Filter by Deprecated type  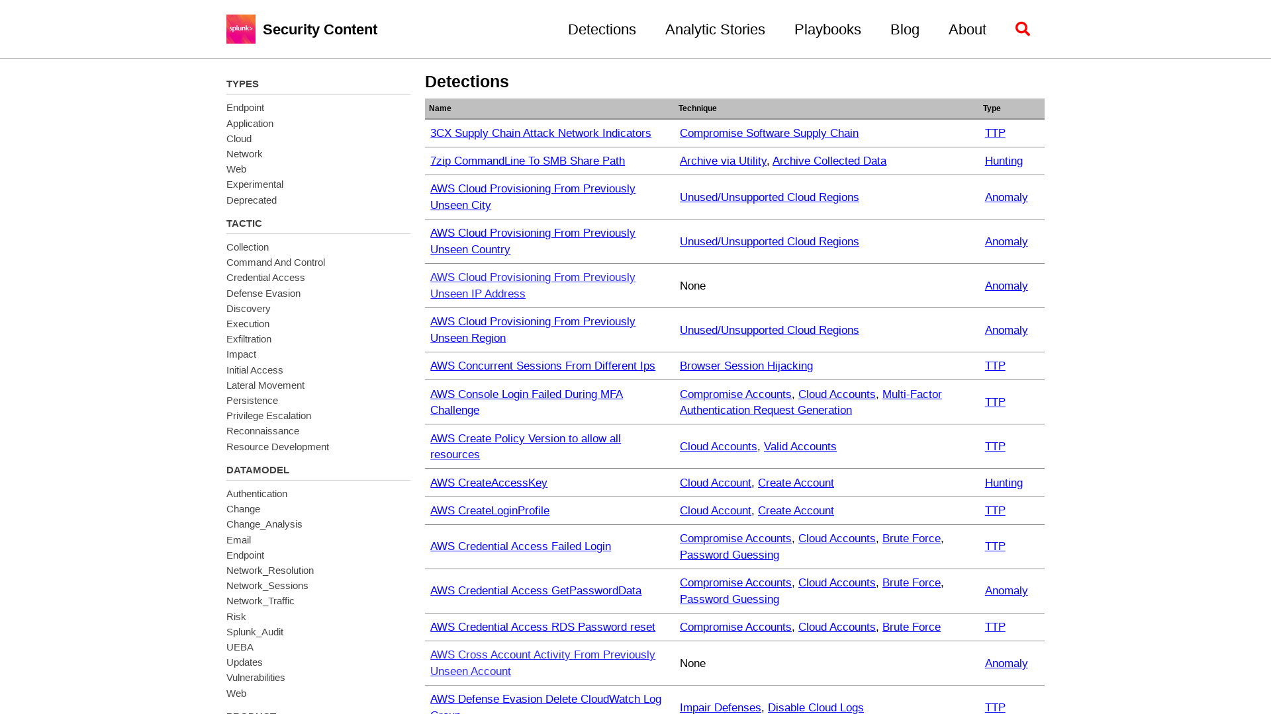[252, 200]
